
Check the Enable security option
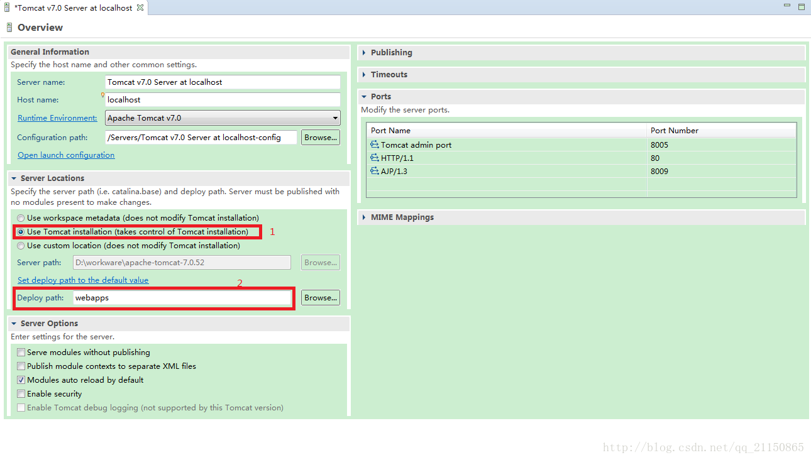coord(21,394)
